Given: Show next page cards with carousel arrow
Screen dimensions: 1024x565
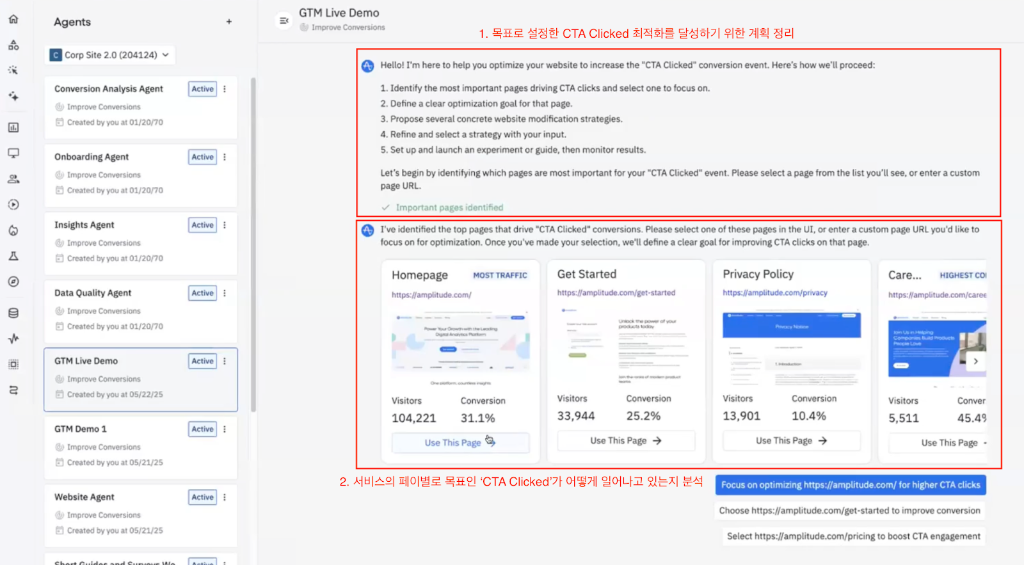Looking at the screenshot, I should [975, 362].
